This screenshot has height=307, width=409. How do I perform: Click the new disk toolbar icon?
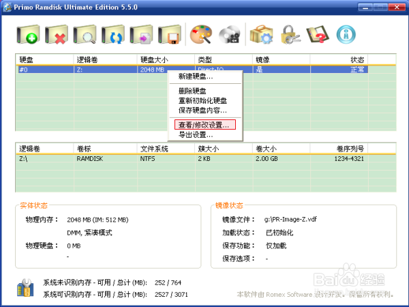click(28, 35)
